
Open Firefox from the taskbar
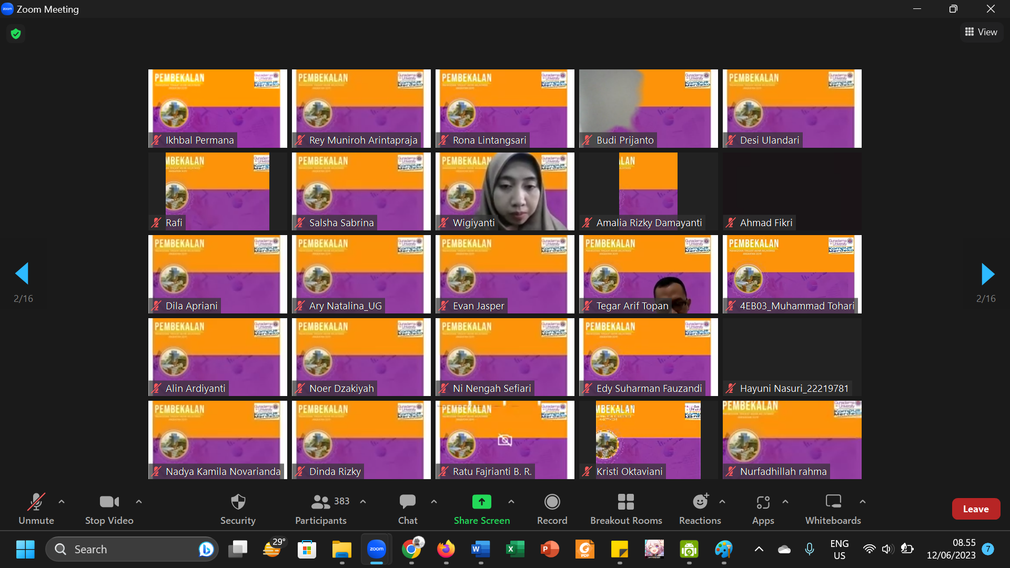pos(446,550)
